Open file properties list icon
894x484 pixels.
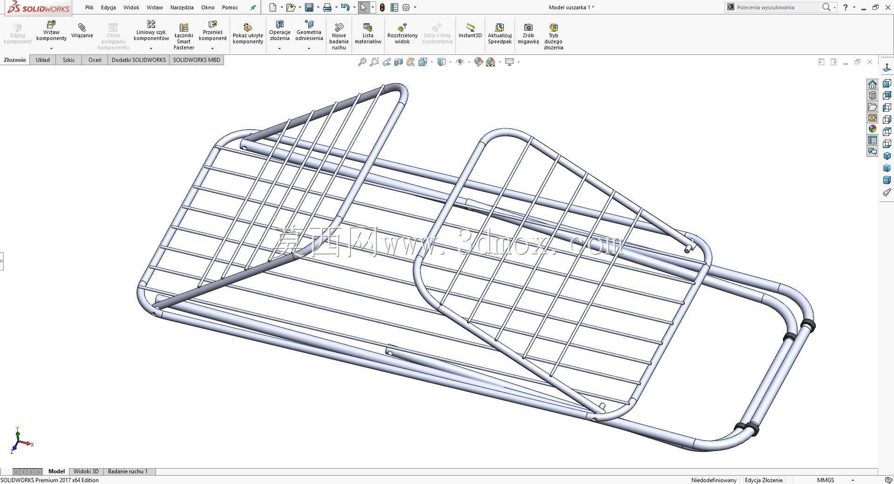tap(394, 7)
